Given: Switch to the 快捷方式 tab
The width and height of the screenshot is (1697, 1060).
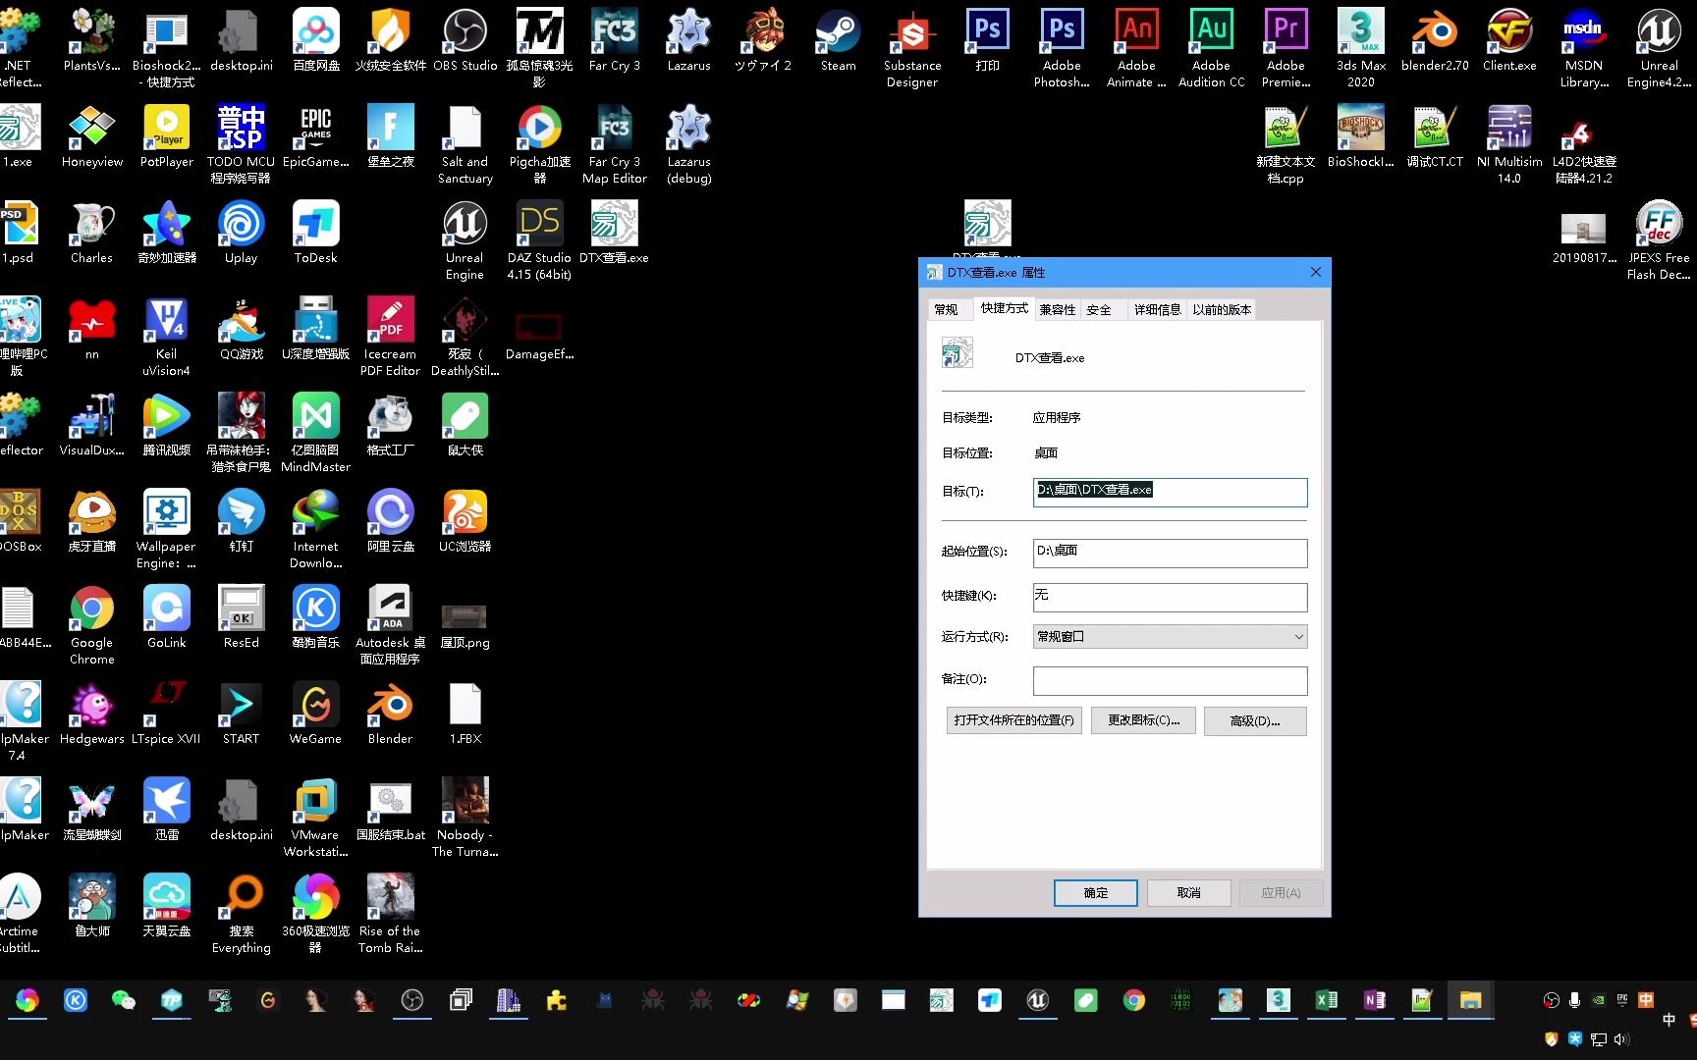Looking at the screenshot, I should (1004, 308).
